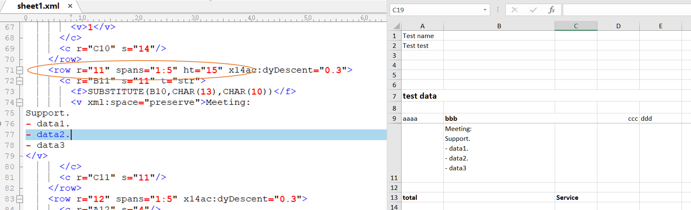The width and height of the screenshot is (691, 210).
Task: Switch to the sheet1.xml tab
Action: [38, 6]
